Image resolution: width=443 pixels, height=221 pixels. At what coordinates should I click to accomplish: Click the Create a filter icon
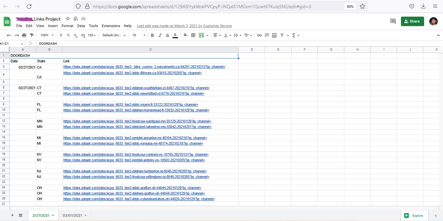coord(282,35)
